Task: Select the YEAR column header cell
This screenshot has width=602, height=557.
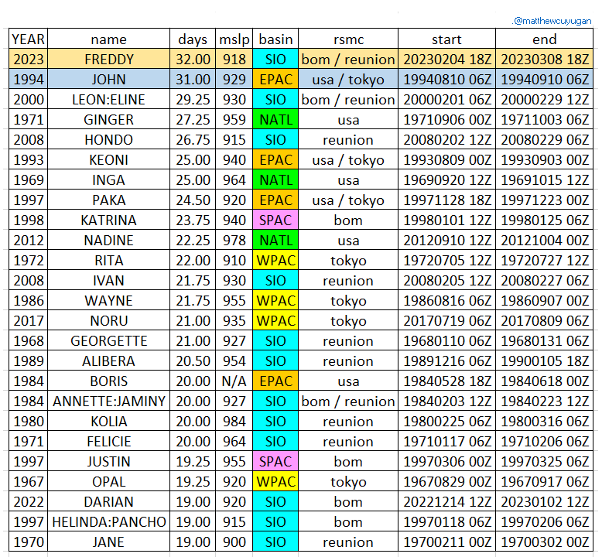Action: click(28, 39)
